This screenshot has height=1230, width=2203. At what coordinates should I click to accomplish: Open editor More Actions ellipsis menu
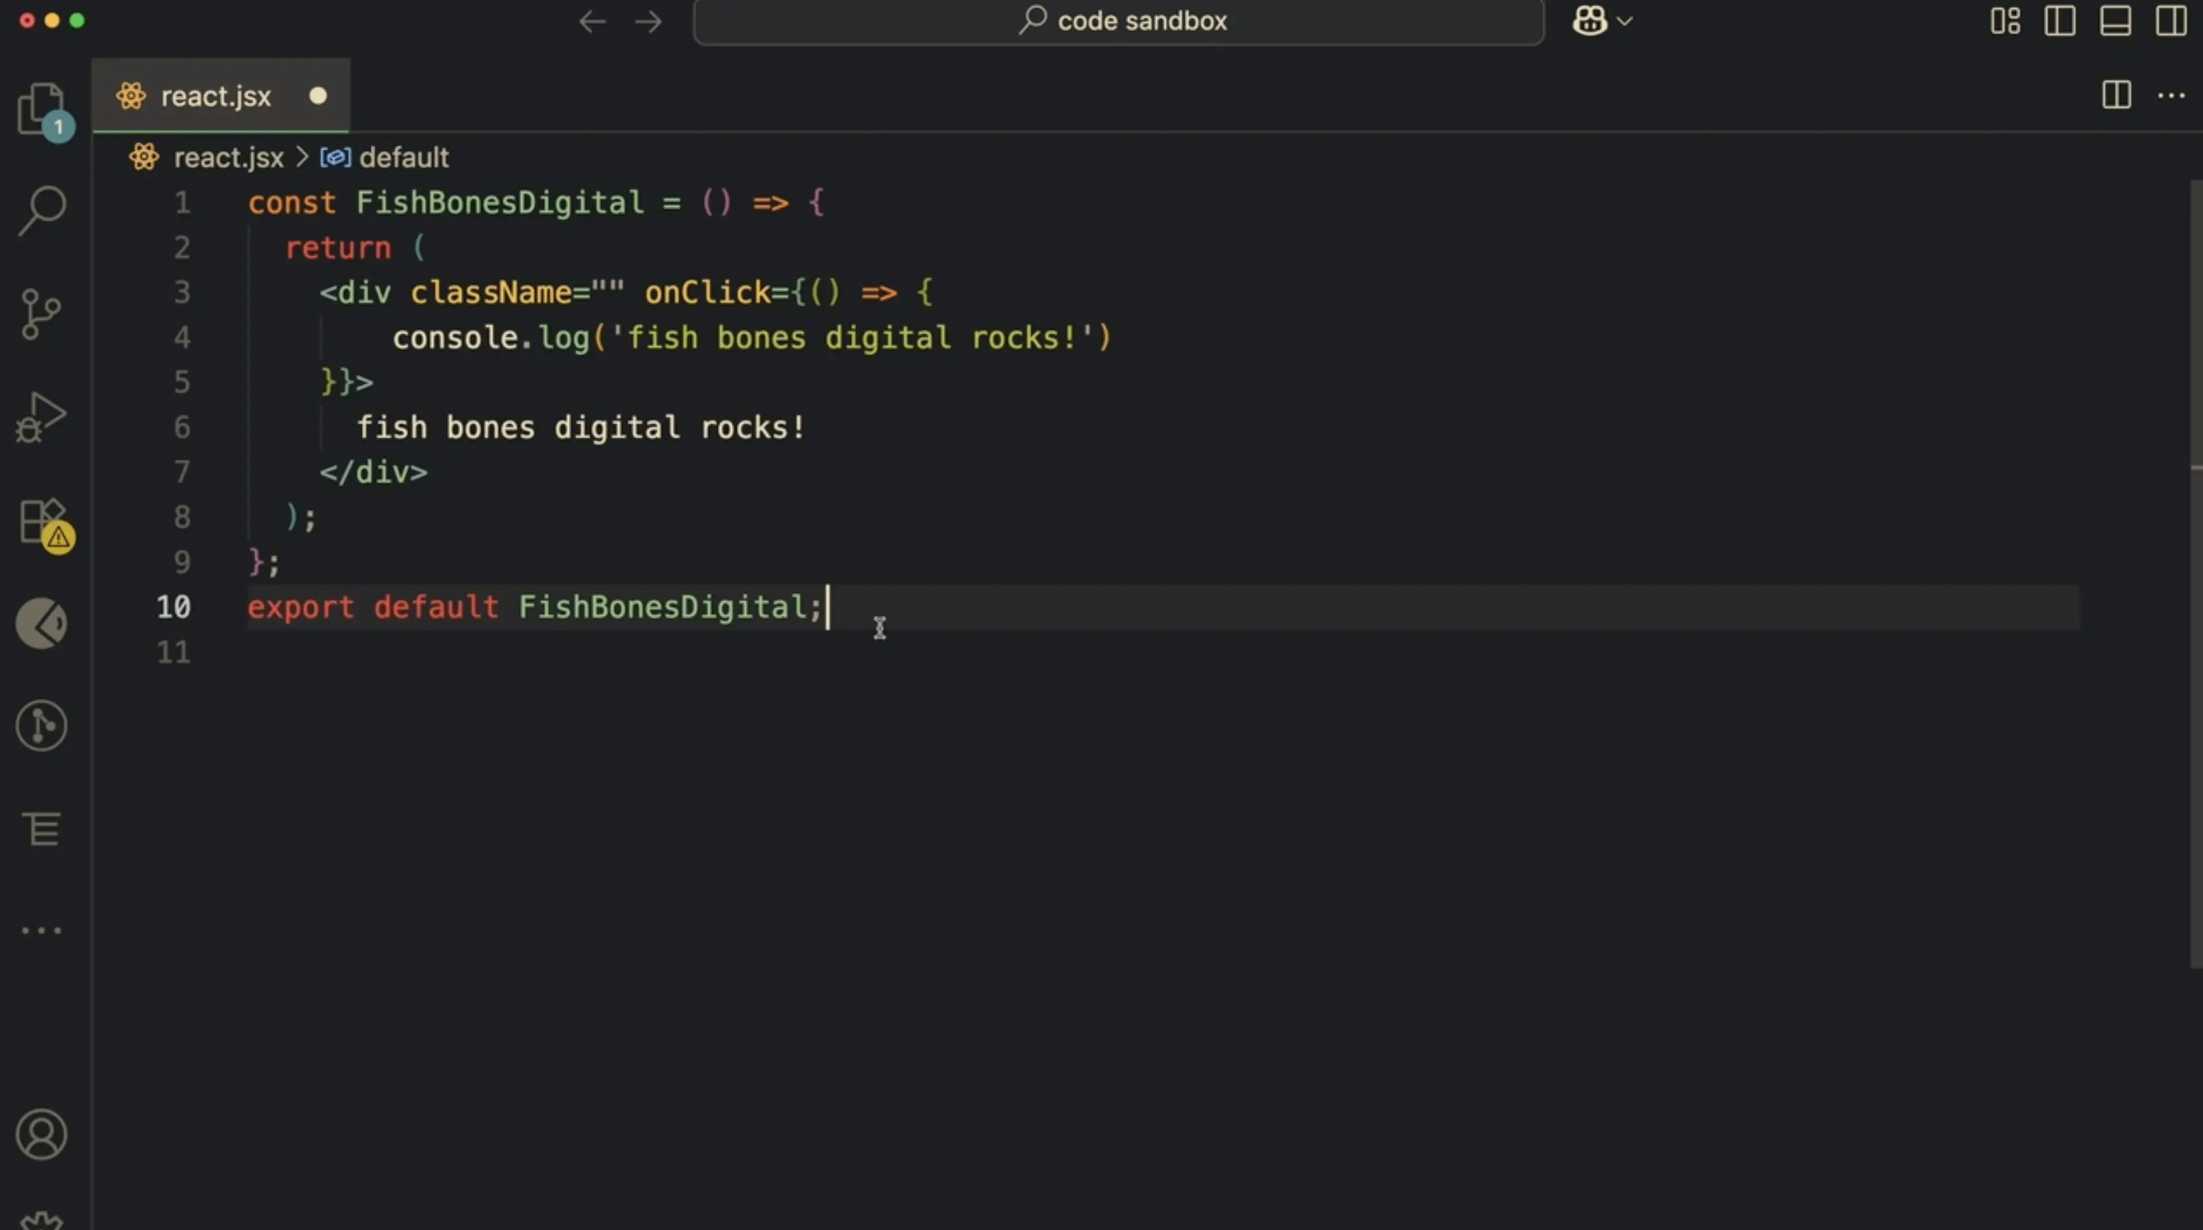[2171, 96]
